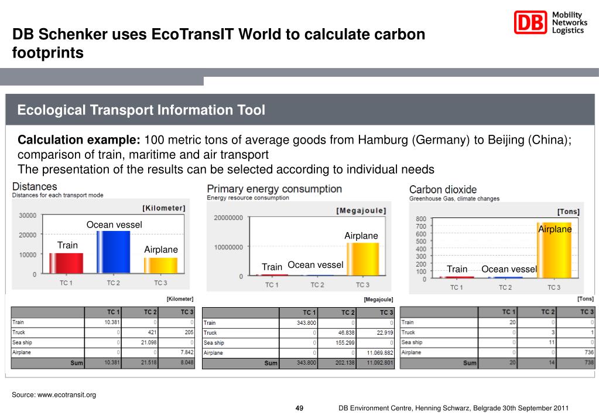Screen dimensions: 599x415
Task: Click the Airplane bar in Carbon dioxide chart
Action: click(x=554, y=250)
